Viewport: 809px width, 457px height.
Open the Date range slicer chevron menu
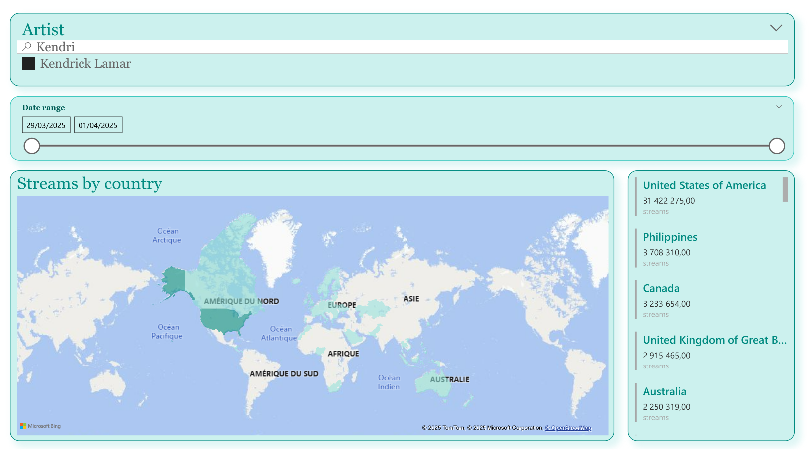(x=779, y=107)
